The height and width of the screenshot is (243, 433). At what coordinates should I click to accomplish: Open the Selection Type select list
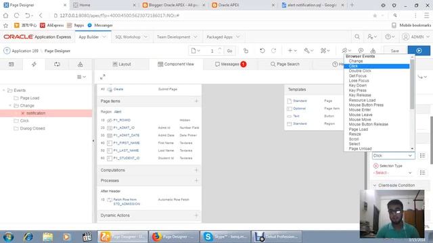point(392,173)
